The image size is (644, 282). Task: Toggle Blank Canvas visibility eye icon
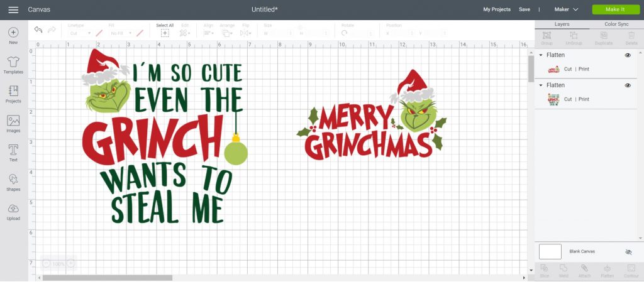click(628, 252)
